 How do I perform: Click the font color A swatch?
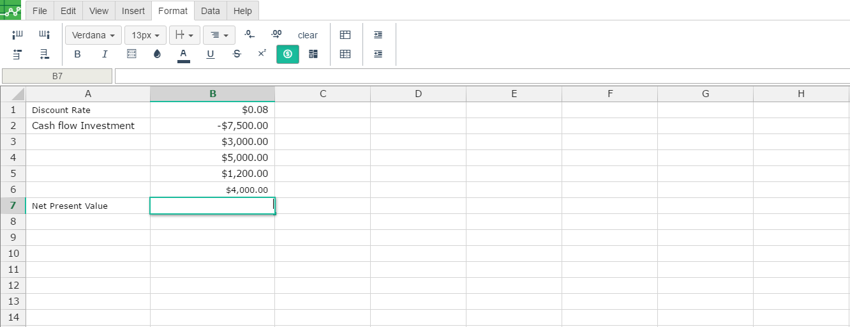point(183,54)
